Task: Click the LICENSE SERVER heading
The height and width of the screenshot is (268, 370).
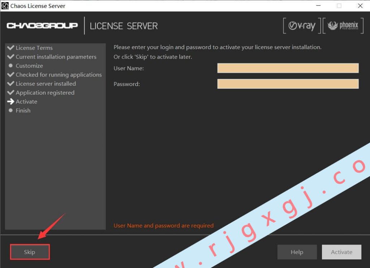Action: [x=124, y=26]
